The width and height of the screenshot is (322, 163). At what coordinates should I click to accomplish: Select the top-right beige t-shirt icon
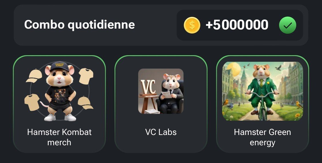86,76
